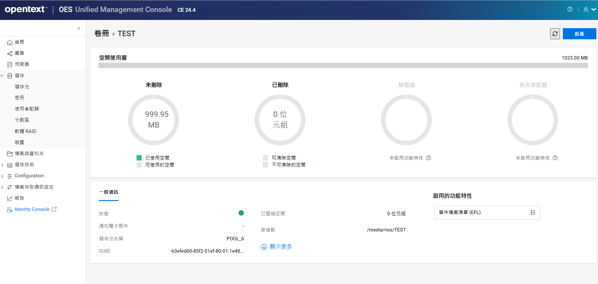Click the list icon in 事件檔案清單 (EFL)

coord(533,213)
